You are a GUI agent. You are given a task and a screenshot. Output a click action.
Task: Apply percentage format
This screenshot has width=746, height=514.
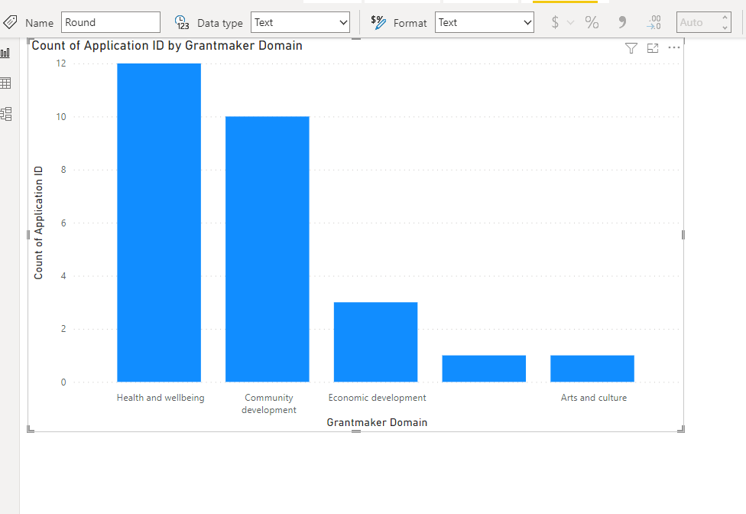coord(592,22)
